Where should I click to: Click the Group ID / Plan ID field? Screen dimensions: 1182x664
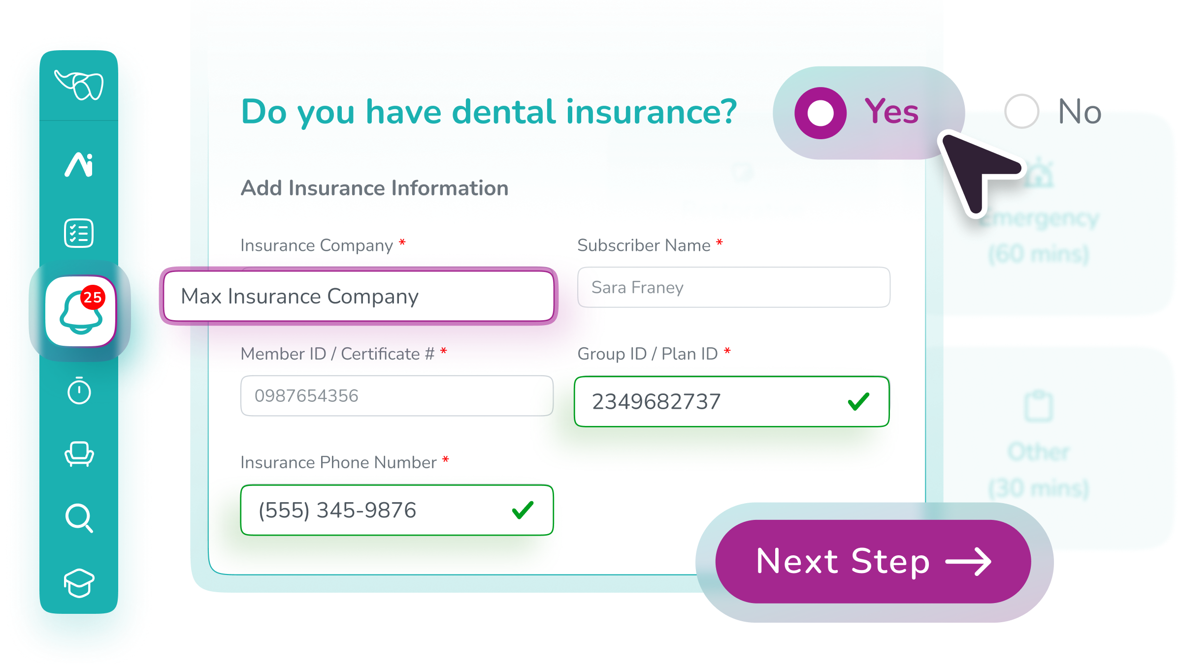click(x=709, y=402)
